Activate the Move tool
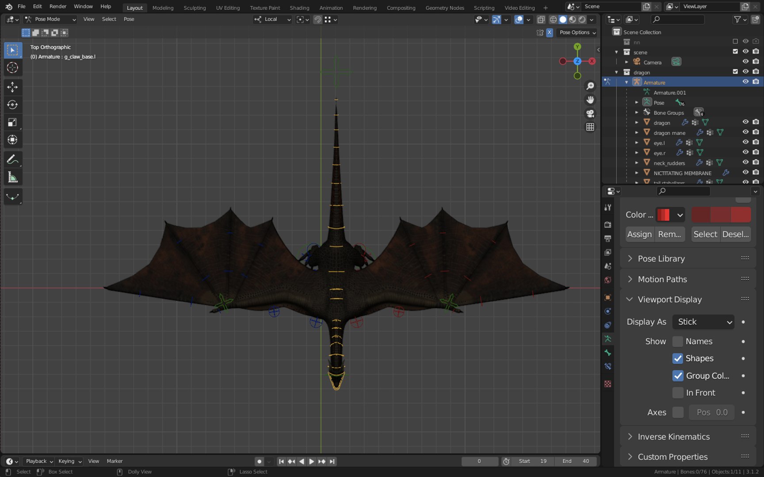Image resolution: width=764 pixels, height=477 pixels. tap(13, 87)
